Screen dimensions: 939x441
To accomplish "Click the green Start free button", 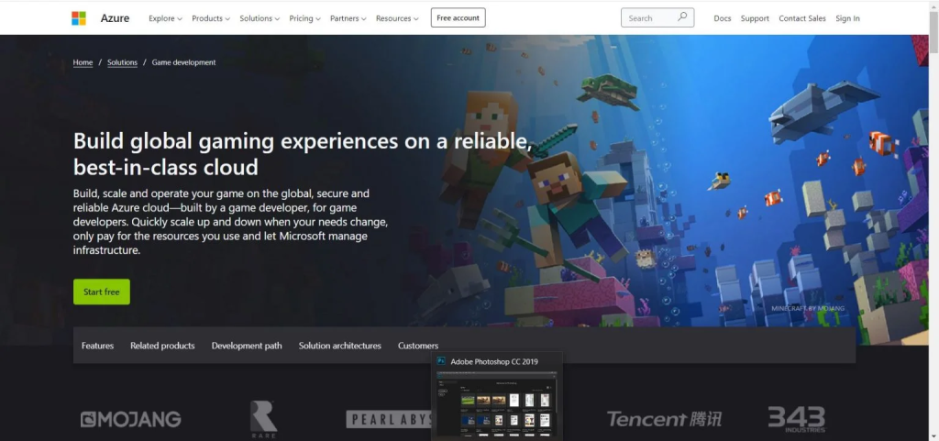I will click(x=101, y=292).
